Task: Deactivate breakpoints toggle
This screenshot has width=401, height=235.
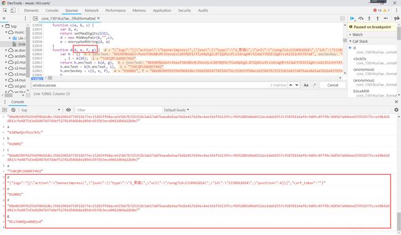Action: click(397, 18)
